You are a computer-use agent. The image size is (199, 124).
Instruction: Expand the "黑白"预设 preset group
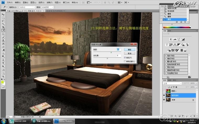pos(165,67)
